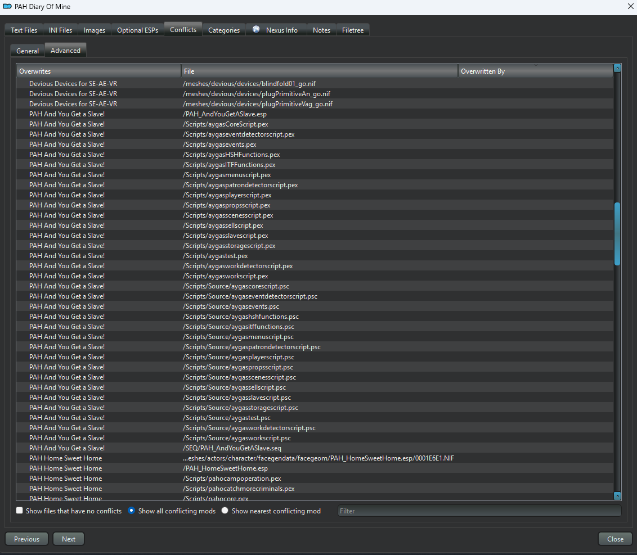637x555 pixels.
Task: Select the Conflicts tab
Action: (183, 29)
